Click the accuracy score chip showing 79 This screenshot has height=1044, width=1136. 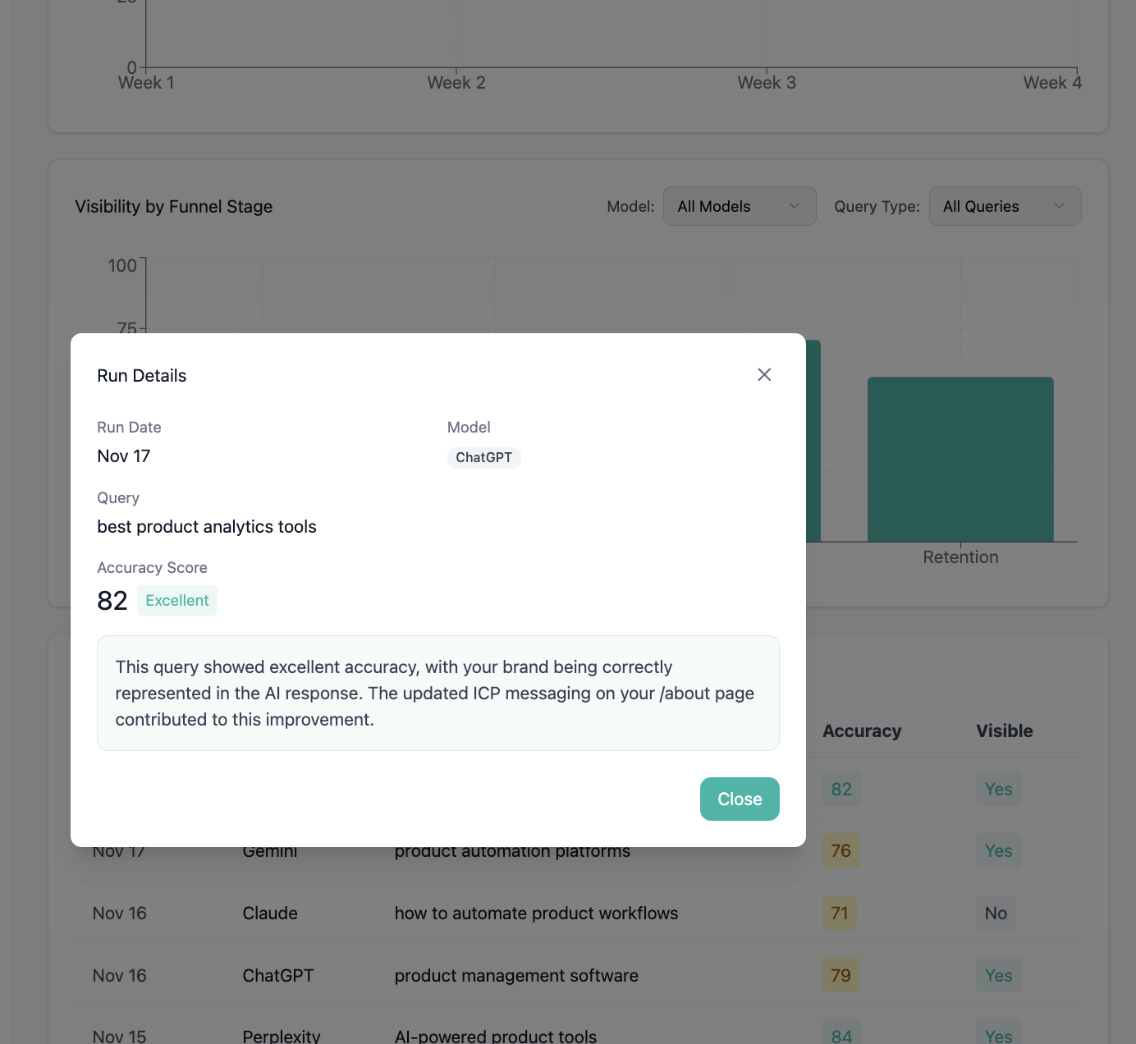841,975
